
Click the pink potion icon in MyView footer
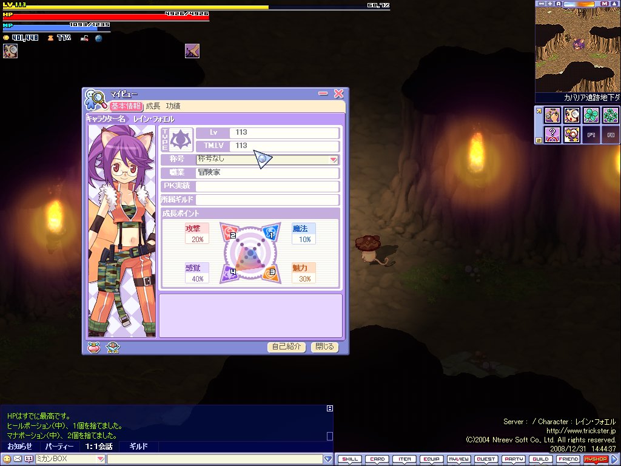click(x=94, y=348)
